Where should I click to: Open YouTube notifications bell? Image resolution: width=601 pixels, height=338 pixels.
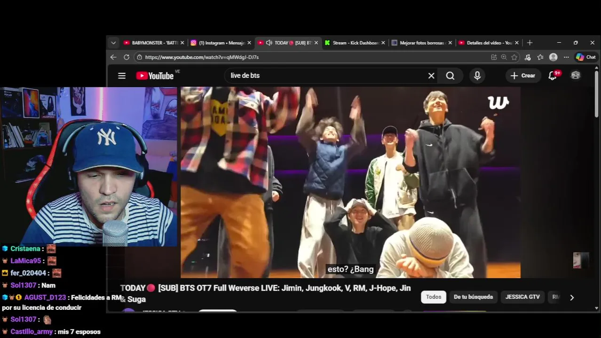coord(554,76)
